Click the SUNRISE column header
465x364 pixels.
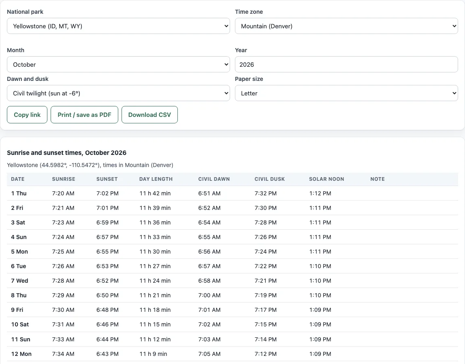[x=64, y=179]
